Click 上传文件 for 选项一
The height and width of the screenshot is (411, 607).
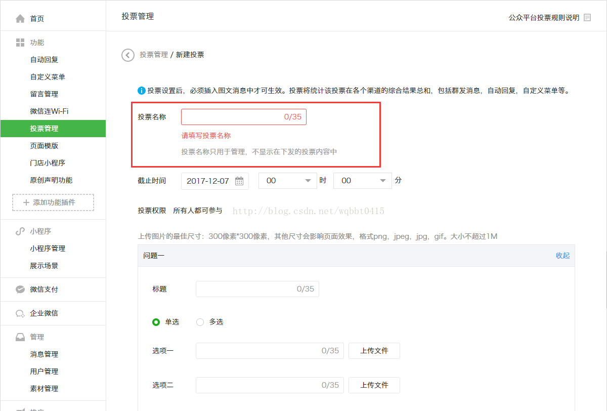[x=374, y=351]
